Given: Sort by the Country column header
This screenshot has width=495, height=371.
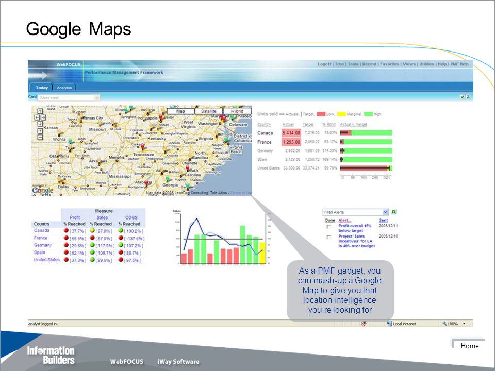Looking at the screenshot, I should click(x=264, y=124).
